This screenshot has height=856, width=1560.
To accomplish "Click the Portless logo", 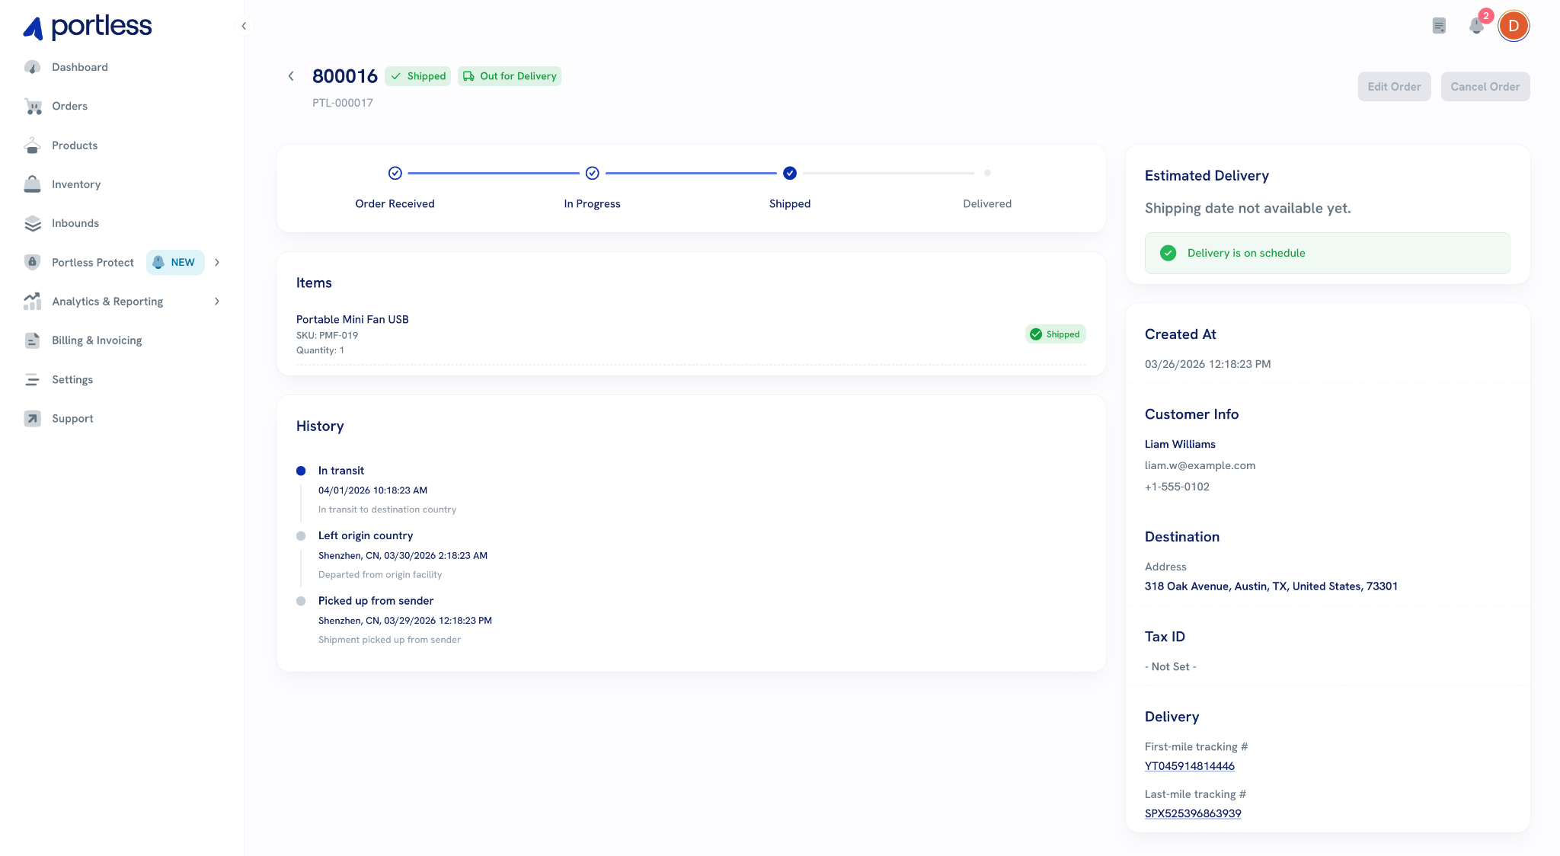I will tap(87, 27).
